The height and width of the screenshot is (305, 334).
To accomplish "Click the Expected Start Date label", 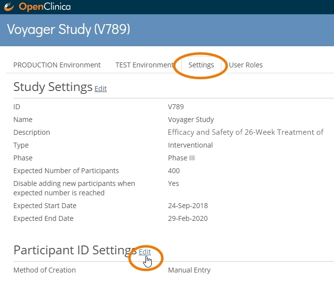I will click(x=45, y=206).
